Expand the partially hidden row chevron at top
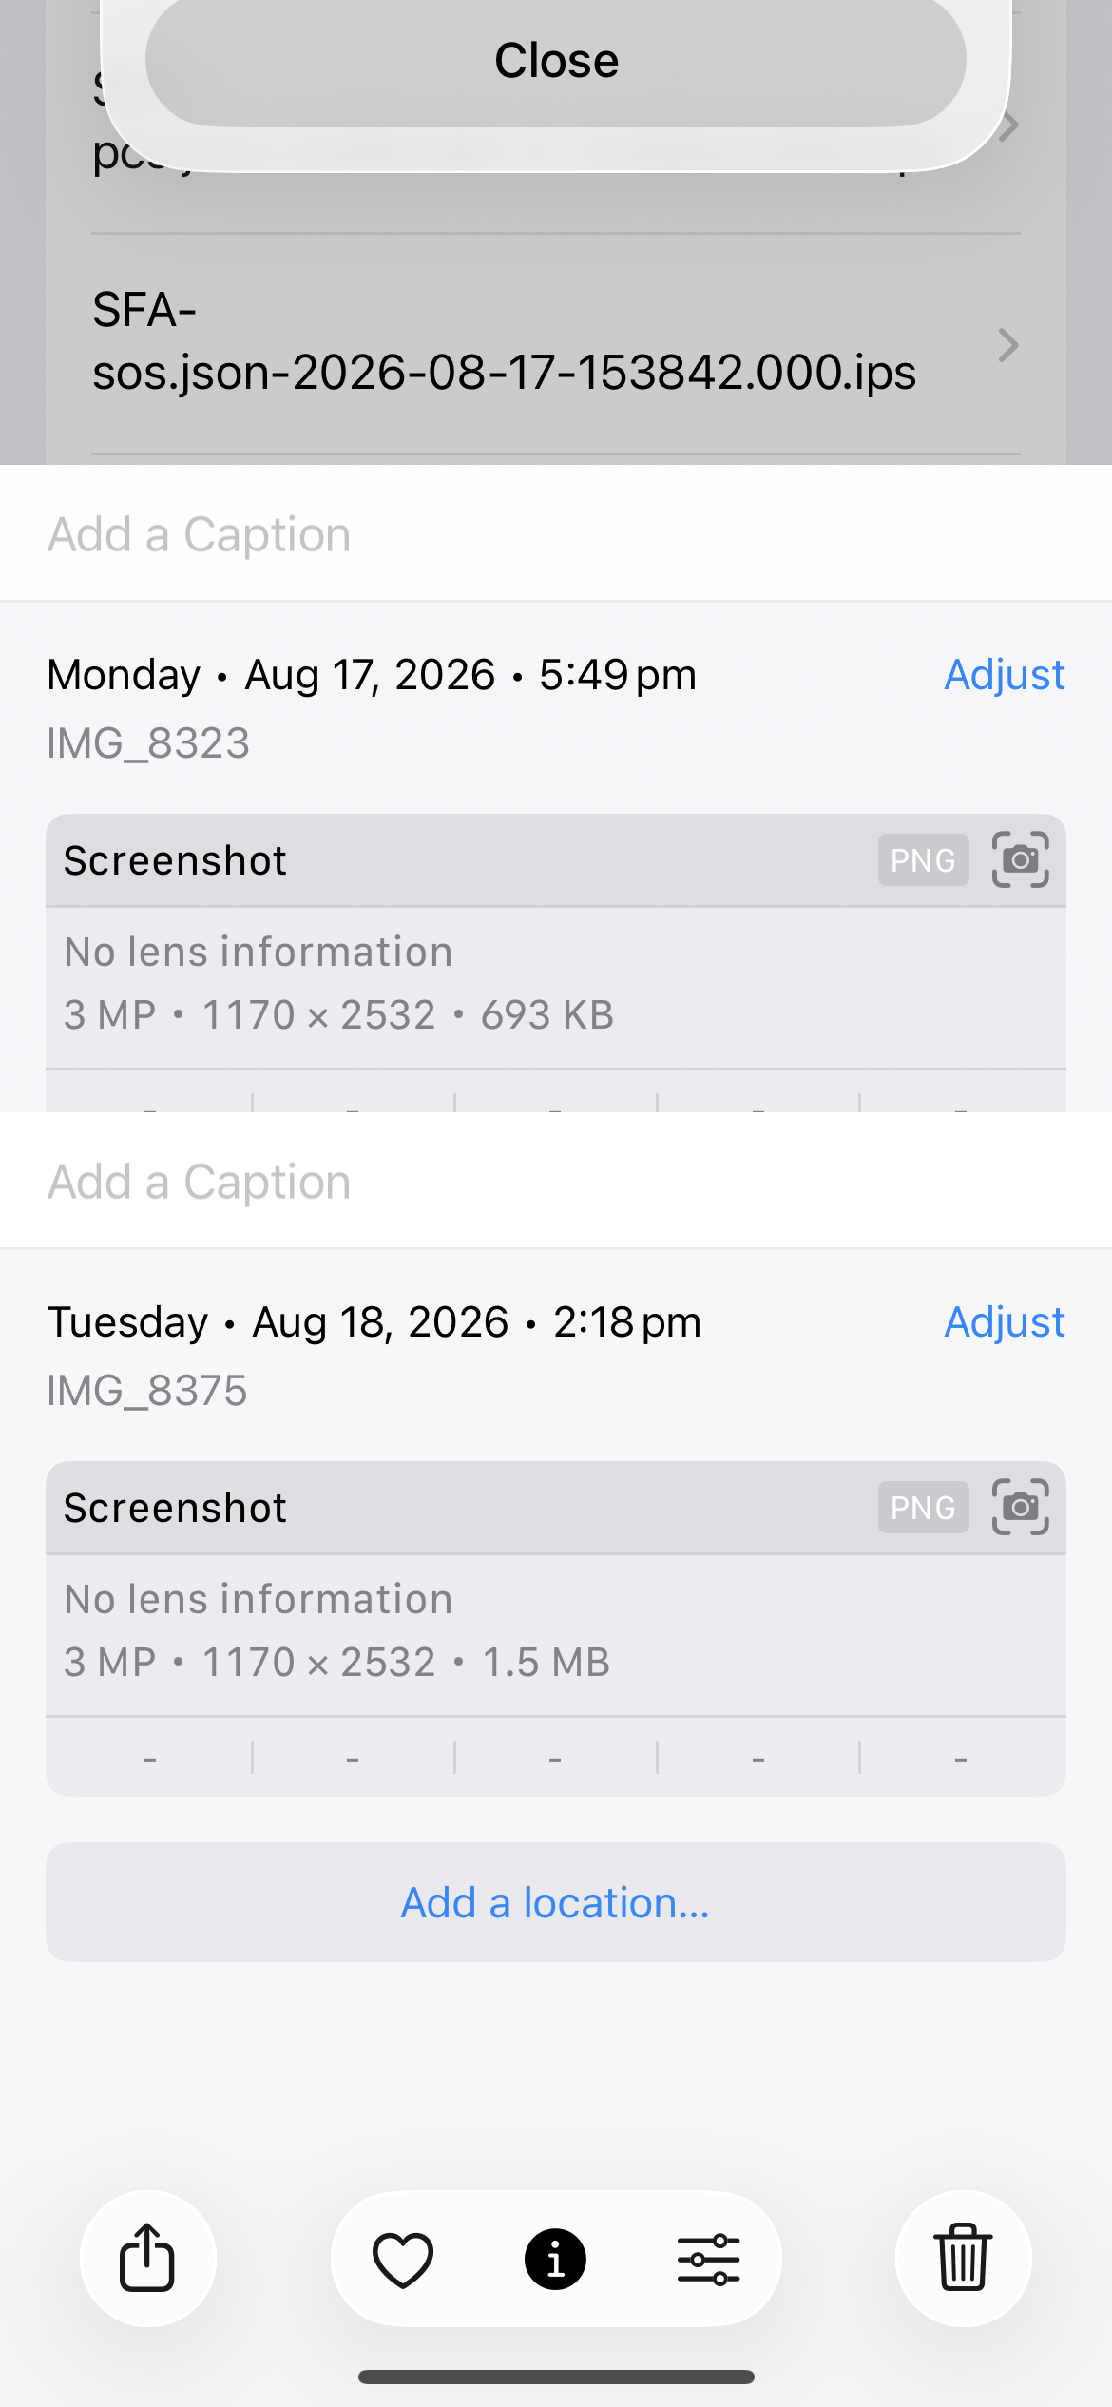Viewport: 1112px width, 2407px height. pos(1010,125)
